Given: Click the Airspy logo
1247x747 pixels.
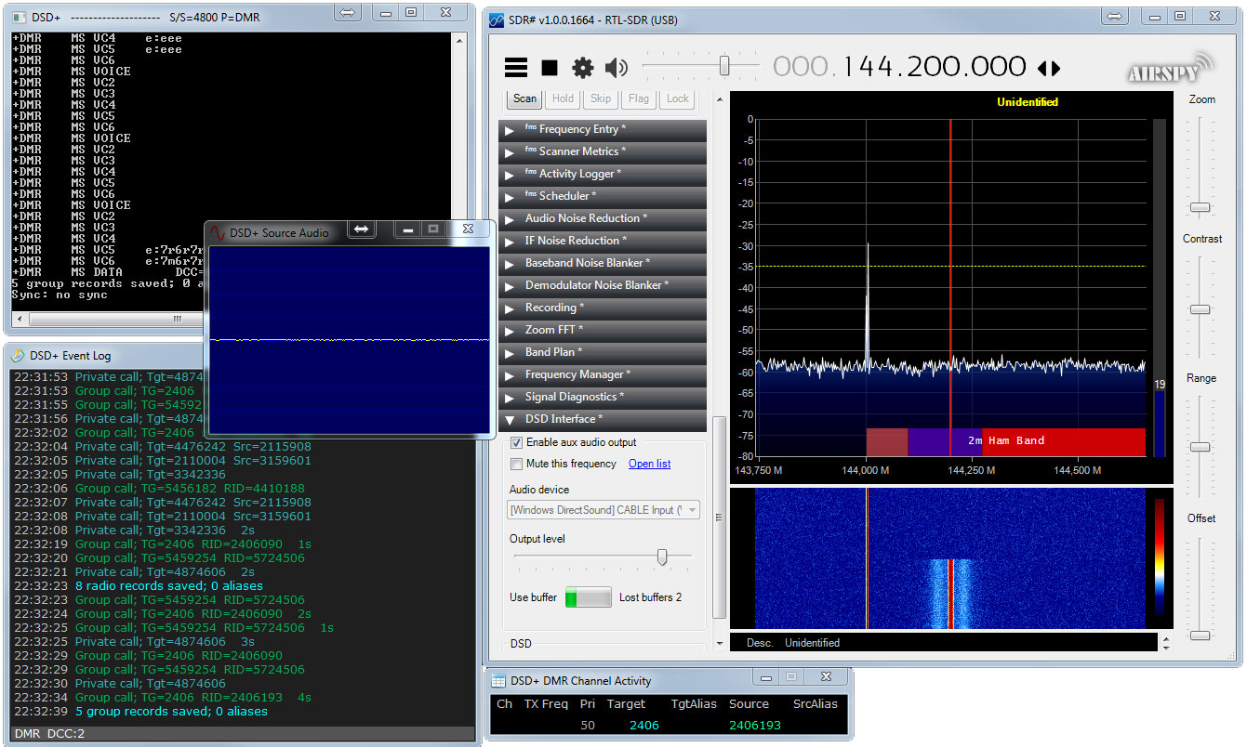Looking at the screenshot, I should pos(1171,67).
